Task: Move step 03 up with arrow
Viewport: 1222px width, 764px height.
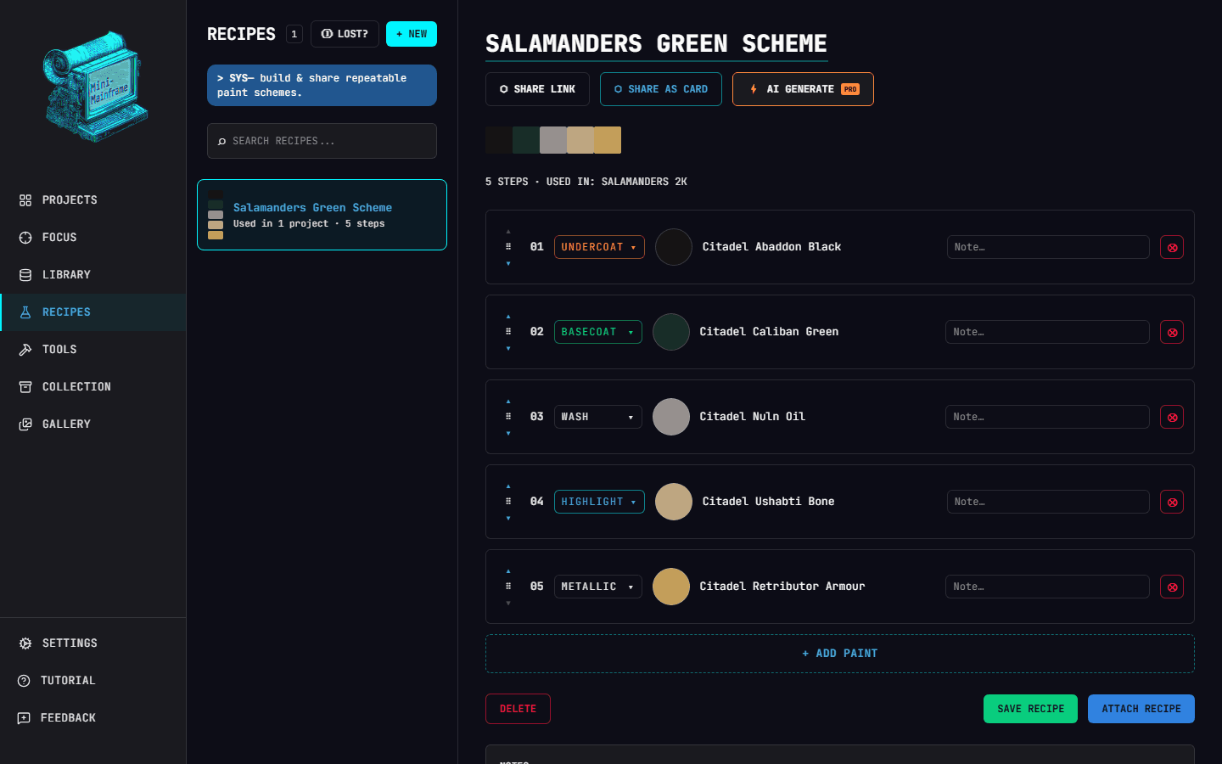Action: [508, 402]
